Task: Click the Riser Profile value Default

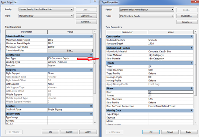Action: coord(171,103)
